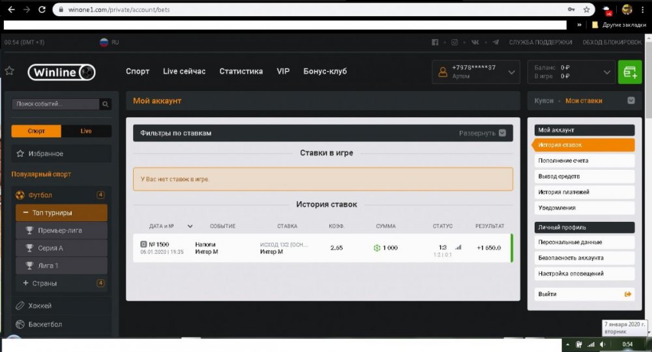Click the event search input field
Image resolution: width=652 pixels, height=352 pixels.
click(56, 104)
